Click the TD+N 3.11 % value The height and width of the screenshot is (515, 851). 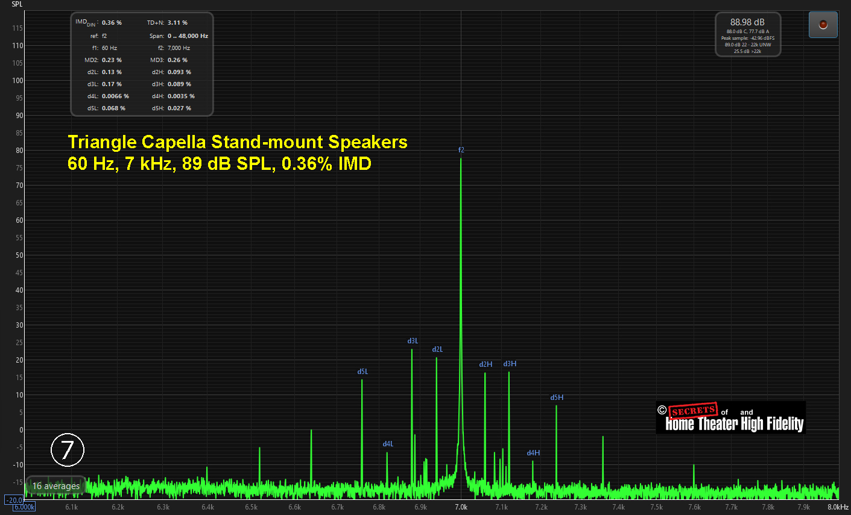pos(177,23)
